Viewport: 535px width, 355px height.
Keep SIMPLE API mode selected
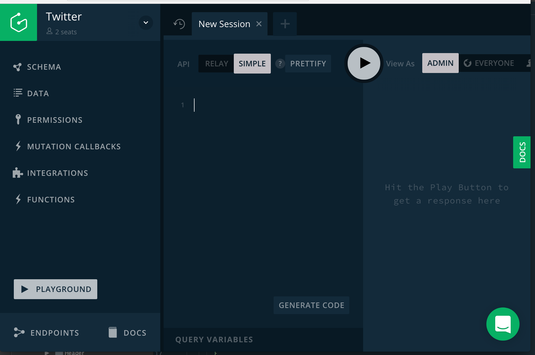pyautogui.click(x=252, y=63)
